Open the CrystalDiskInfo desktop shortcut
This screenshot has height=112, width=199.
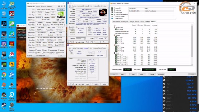(x=12, y=25)
